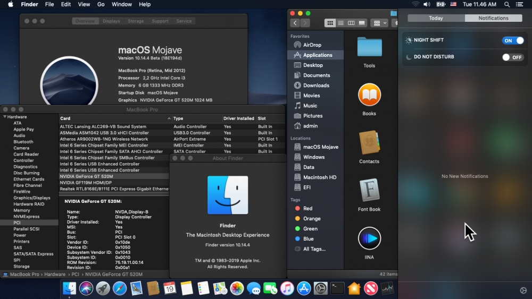Select the Notifications tab
The width and height of the screenshot is (532, 299).
pos(493,18)
